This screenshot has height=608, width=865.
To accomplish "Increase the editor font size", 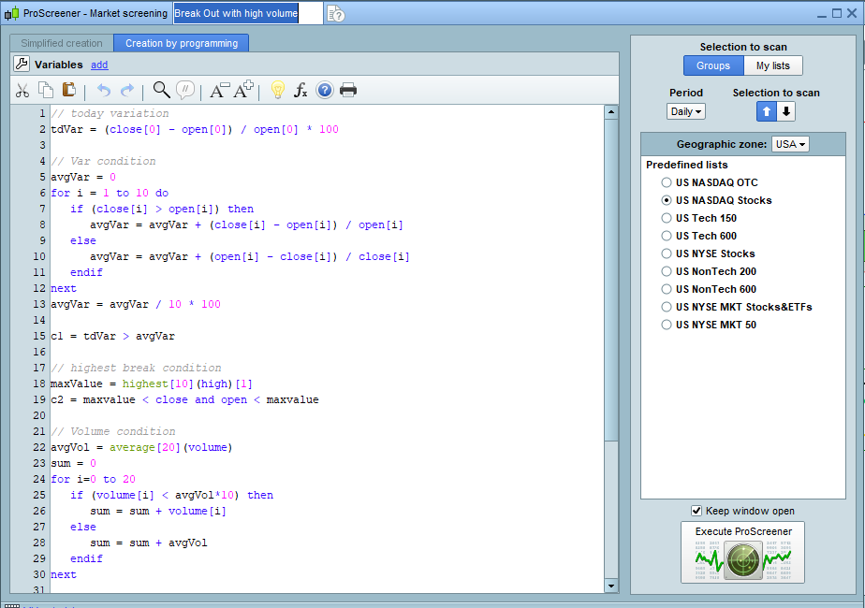I will tap(243, 90).
